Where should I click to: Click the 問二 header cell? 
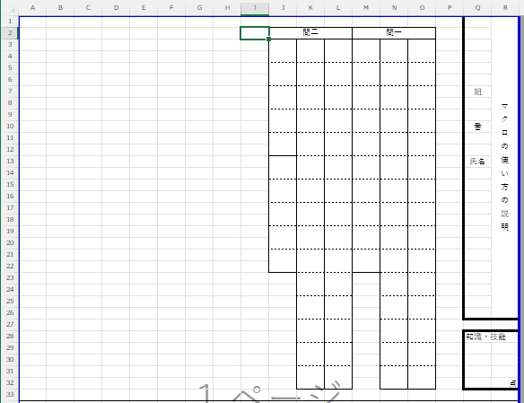point(310,32)
